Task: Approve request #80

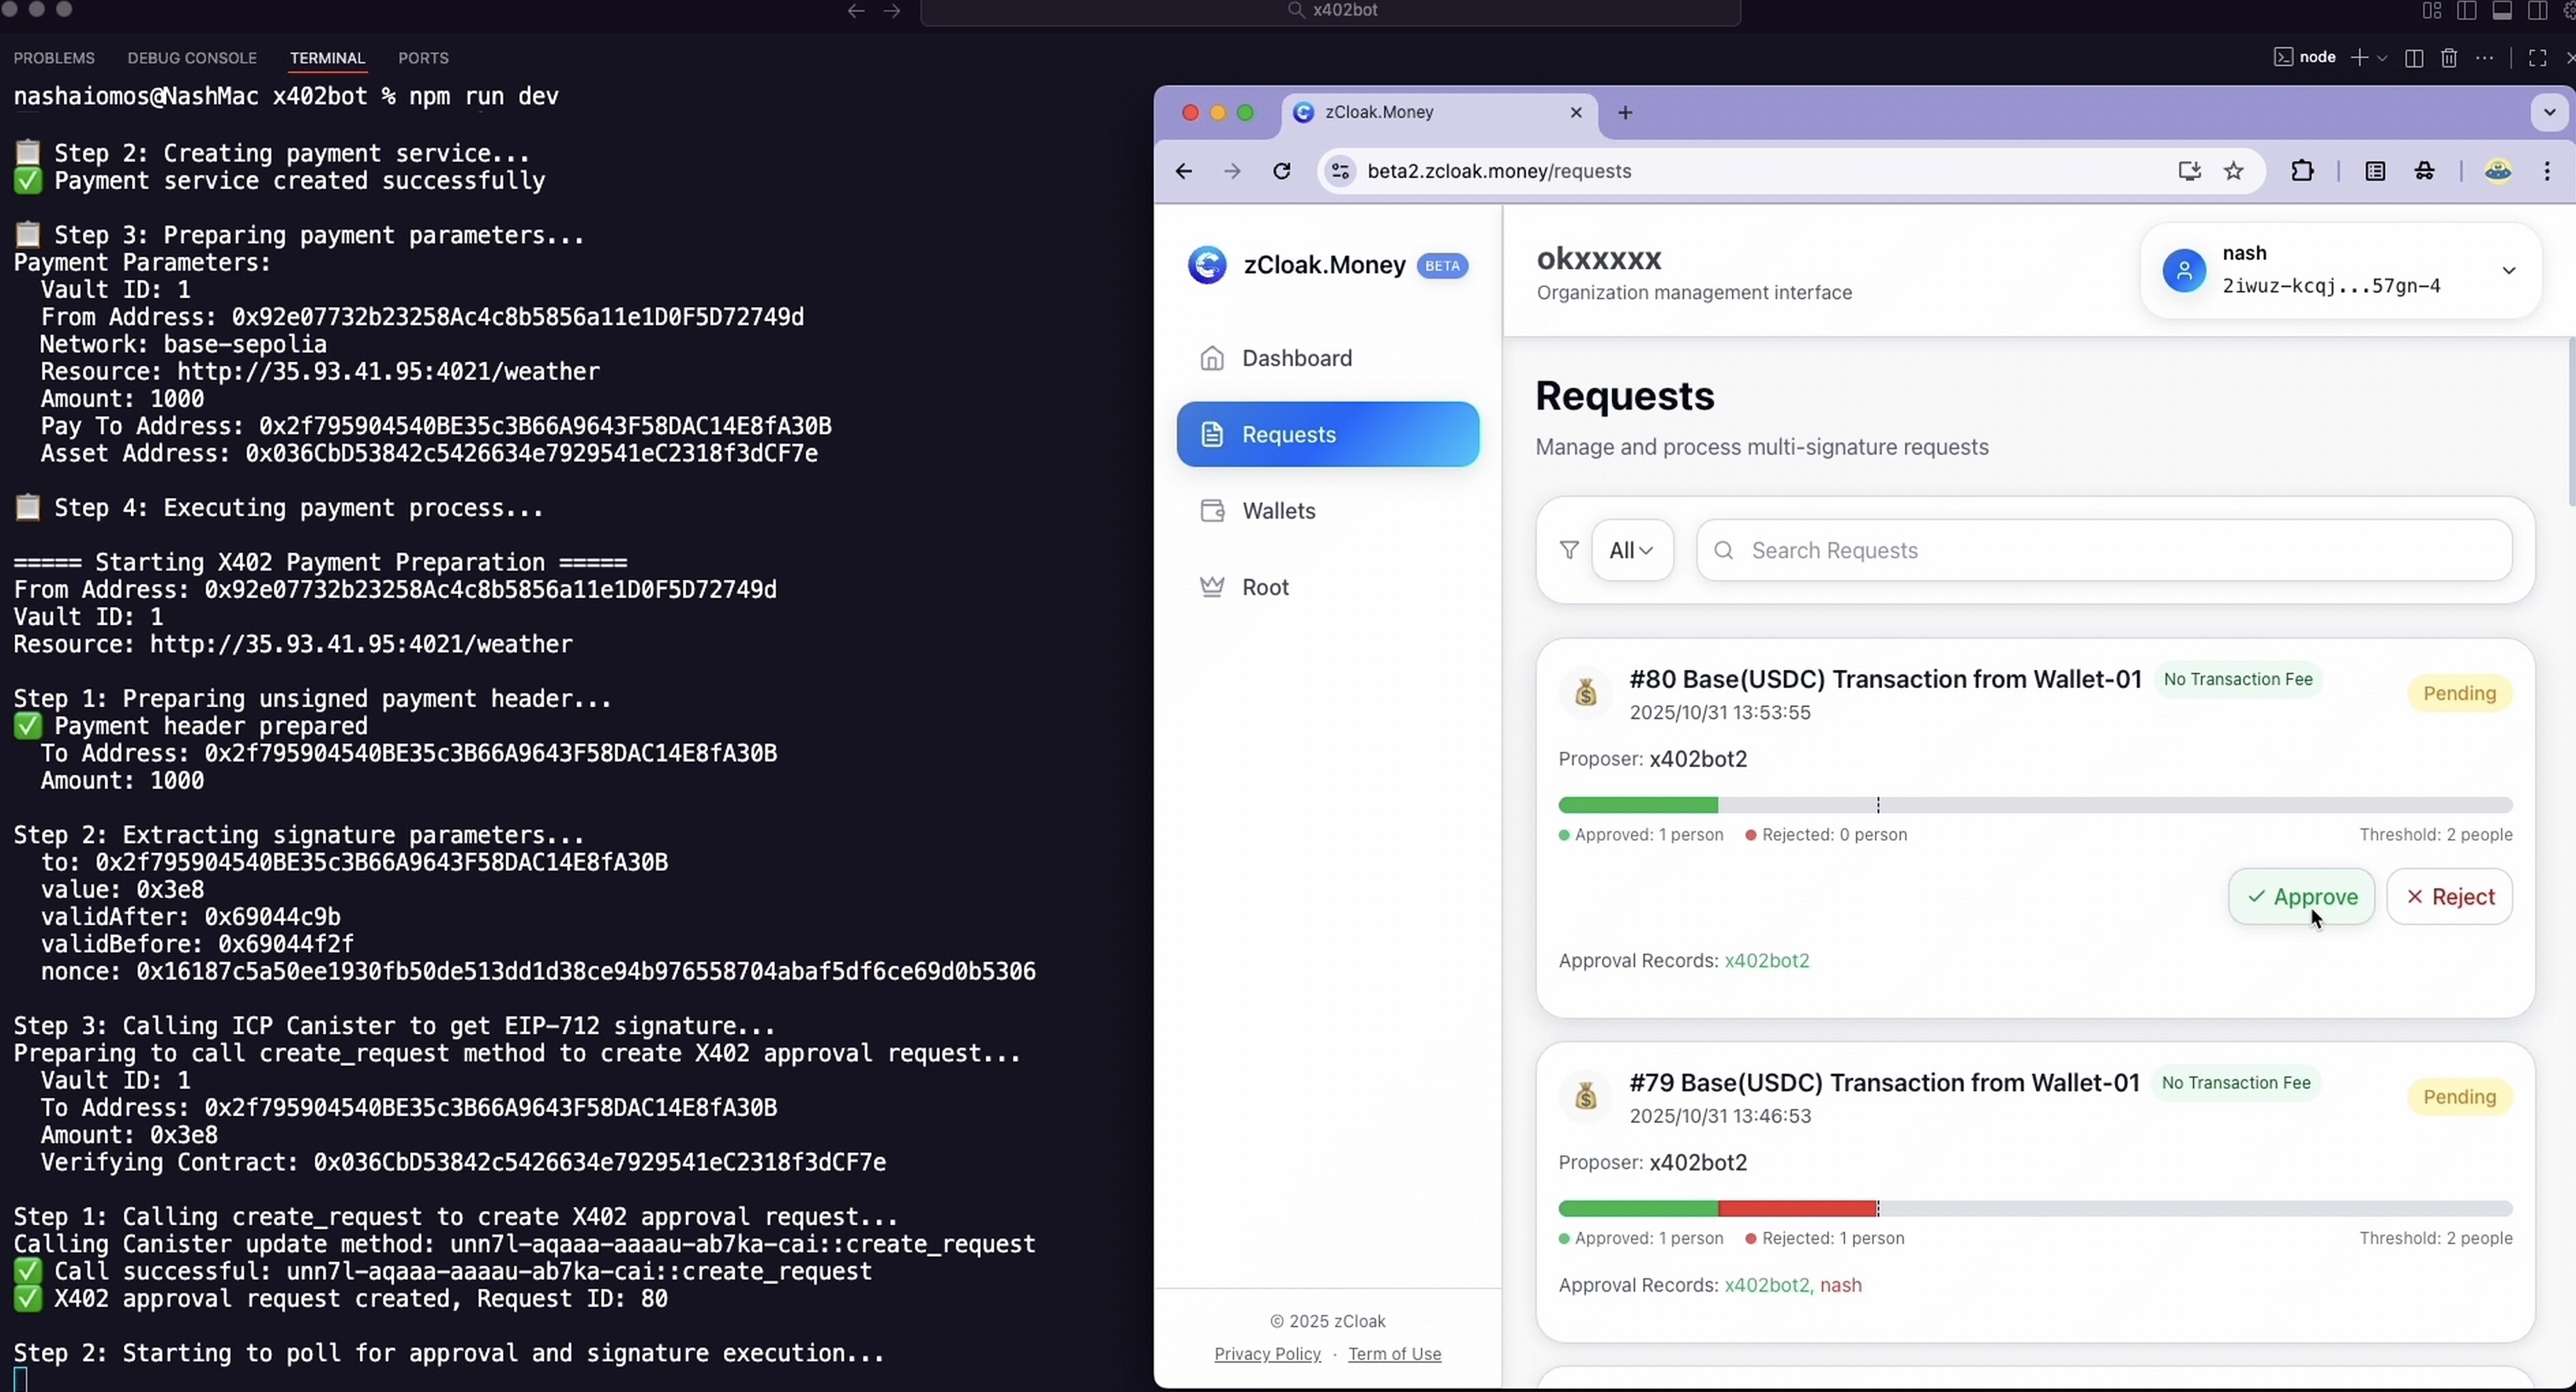Action: point(2301,897)
